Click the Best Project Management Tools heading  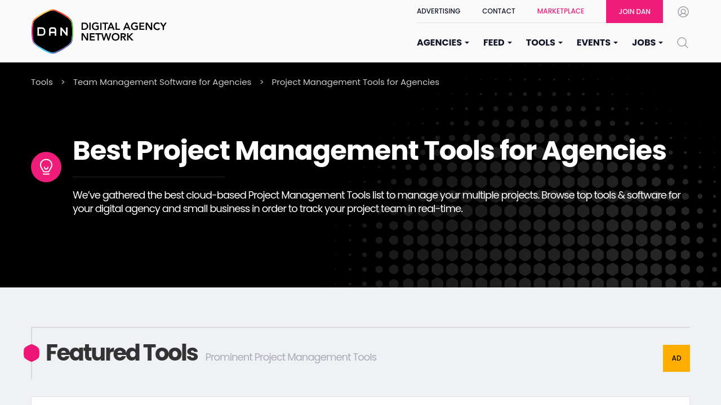pyautogui.click(x=370, y=151)
